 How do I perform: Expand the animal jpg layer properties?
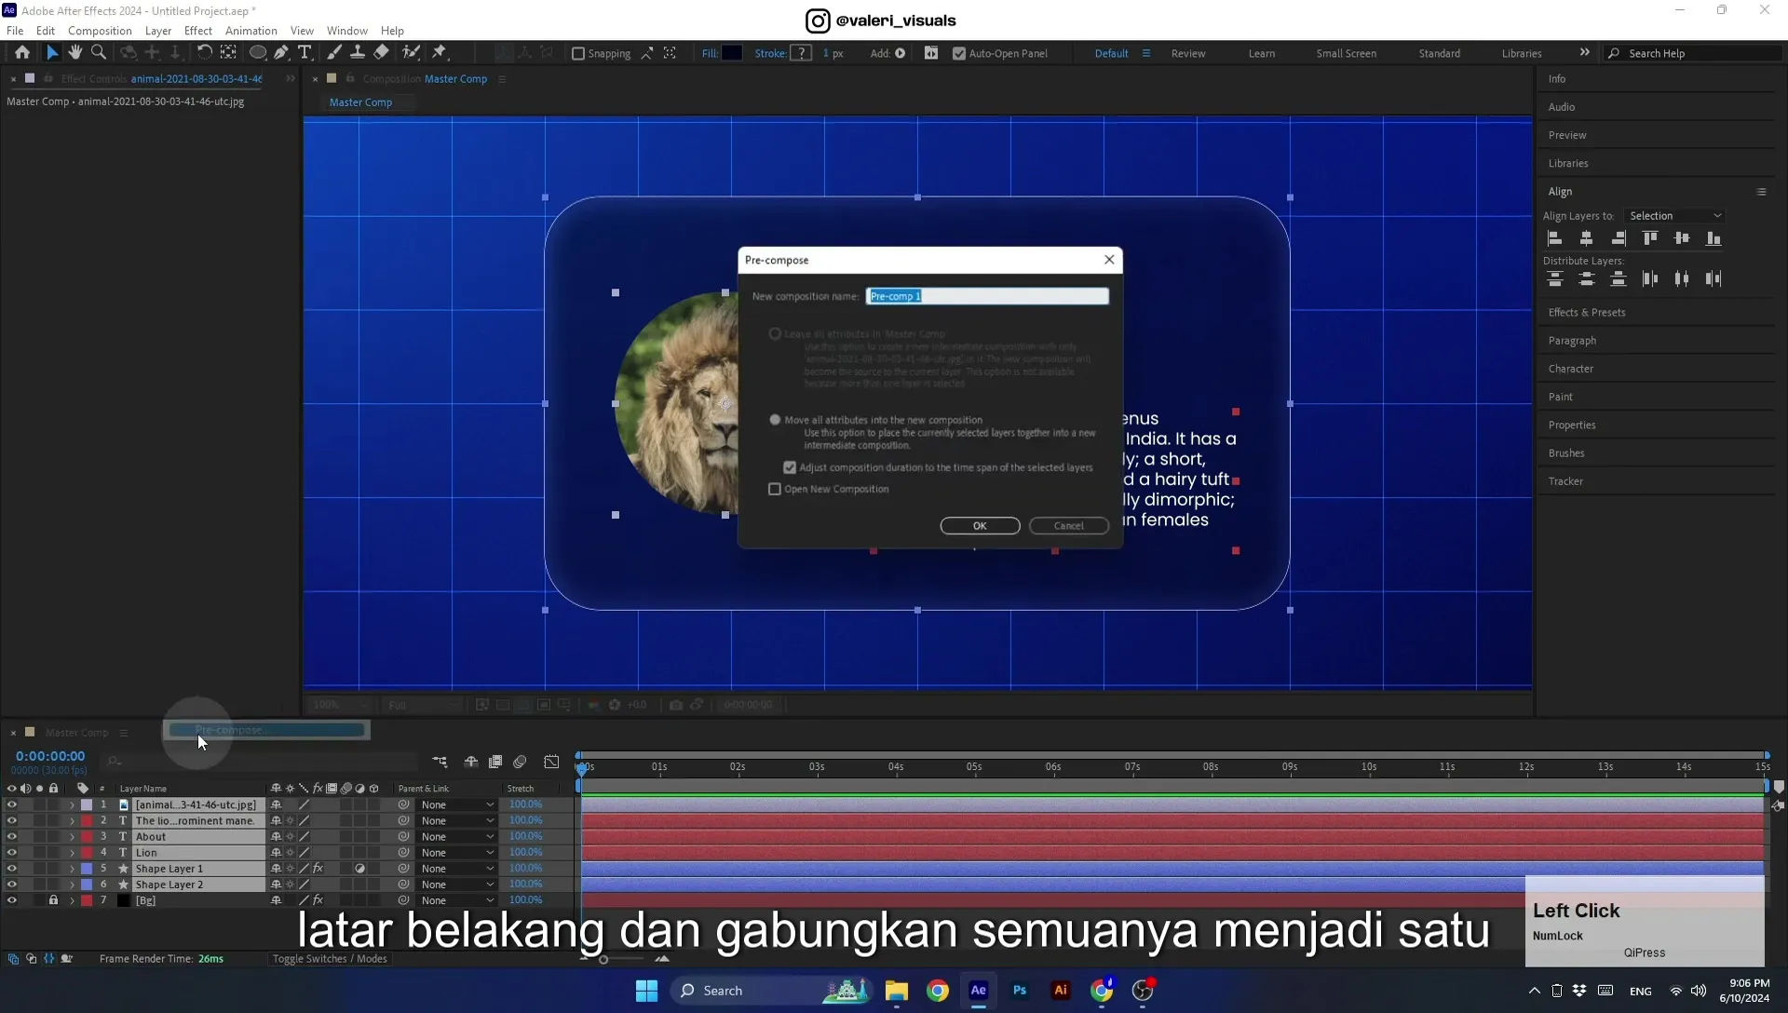click(72, 805)
